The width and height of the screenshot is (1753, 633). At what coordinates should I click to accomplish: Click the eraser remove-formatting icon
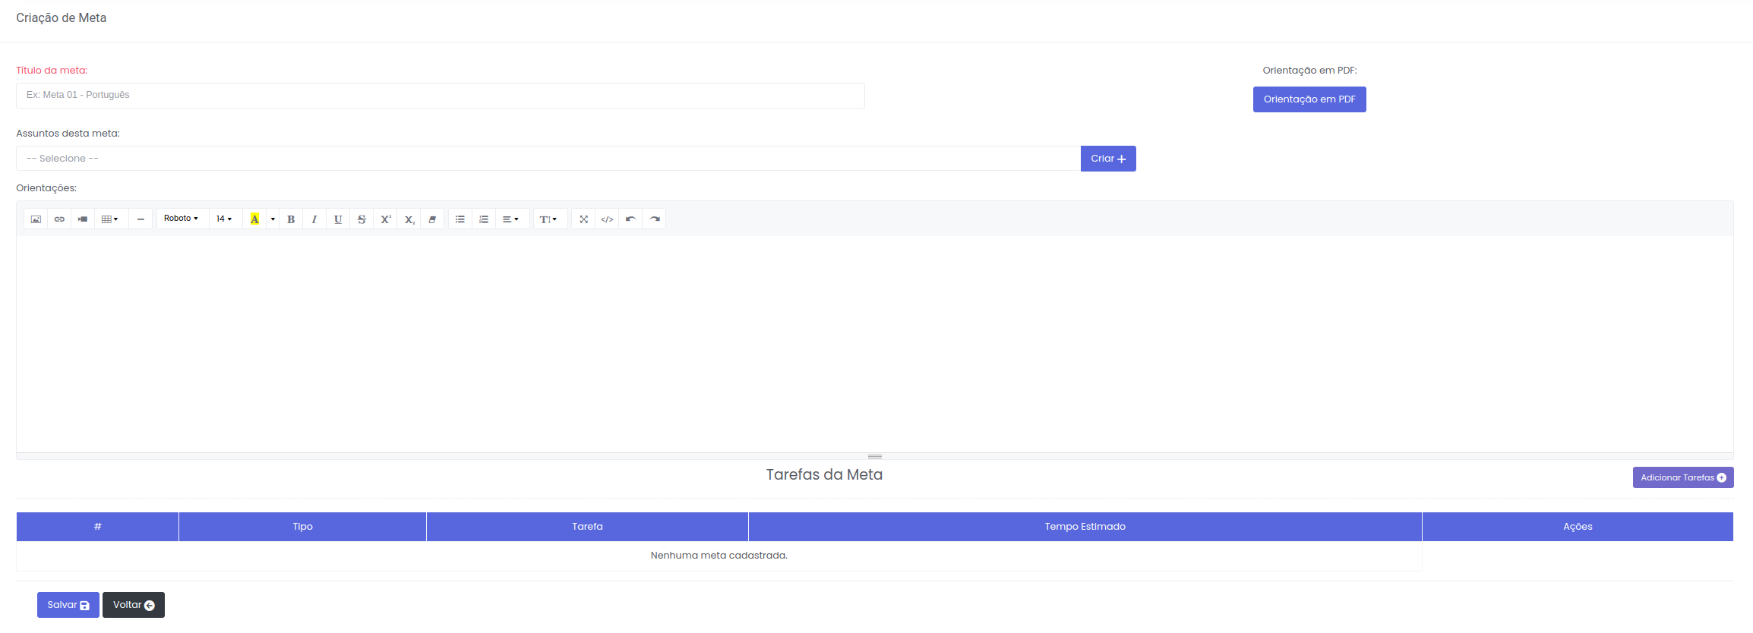pyautogui.click(x=432, y=219)
